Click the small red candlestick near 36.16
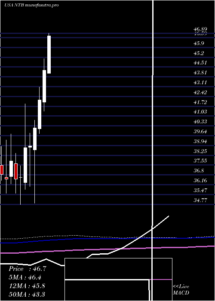Viewport: 215px width, 301px height. 6,178
